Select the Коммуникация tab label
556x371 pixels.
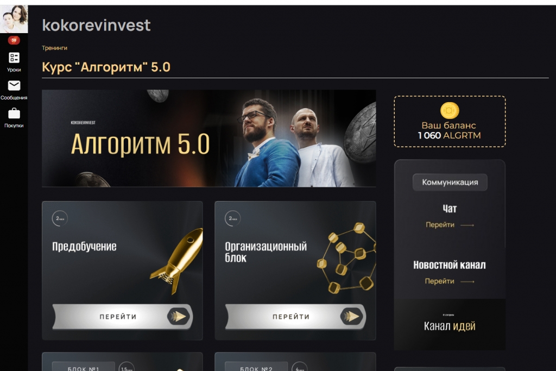point(450,183)
